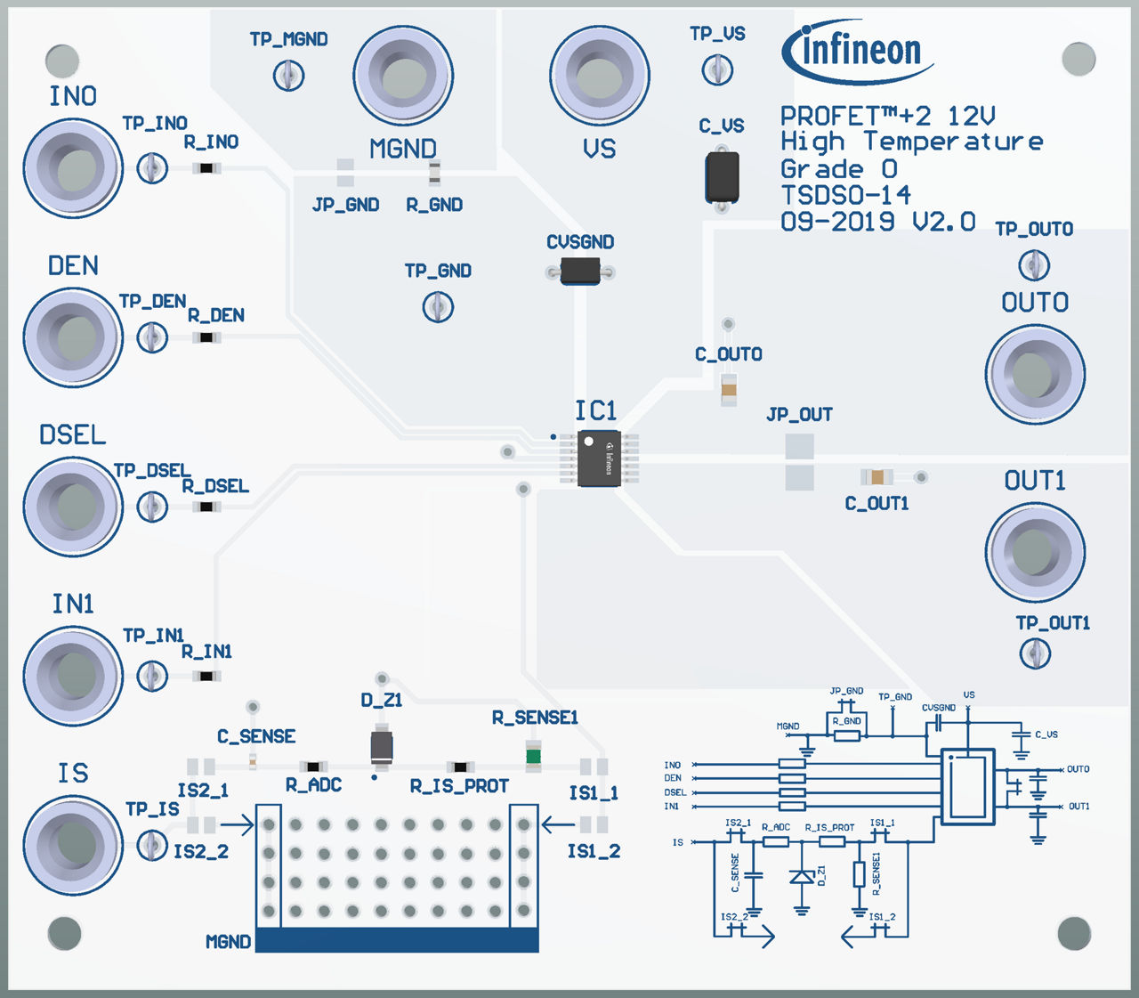This screenshot has height=998, width=1139.
Task: Select the IC rectangle symbol in the schematic
Action: coord(968,786)
